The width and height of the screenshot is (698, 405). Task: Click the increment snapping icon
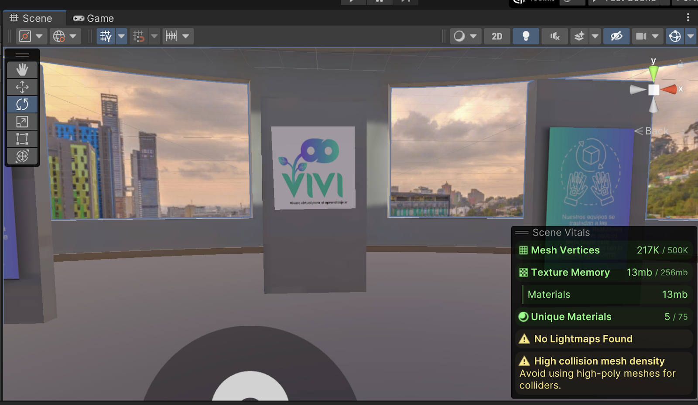click(x=171, y=36)
